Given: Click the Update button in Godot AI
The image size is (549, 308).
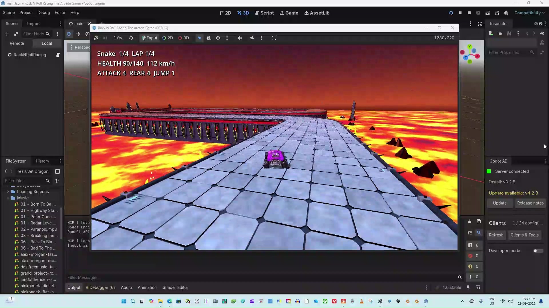Looking at the screenshot, I should tap(500, 203).
